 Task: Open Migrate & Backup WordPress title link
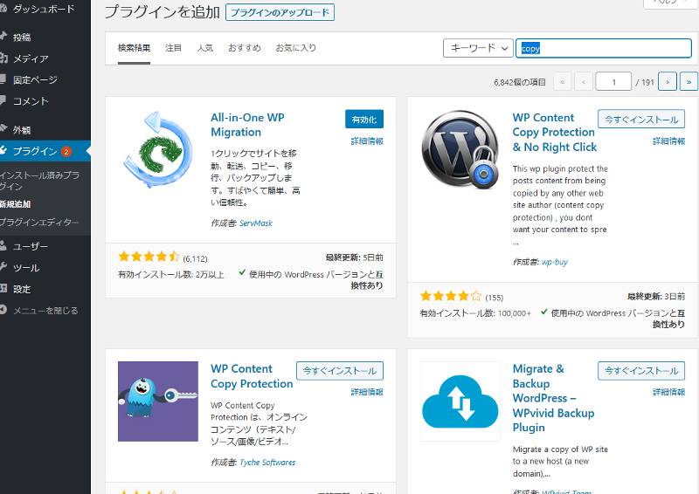pyautogui.click(x=553, y=398)
